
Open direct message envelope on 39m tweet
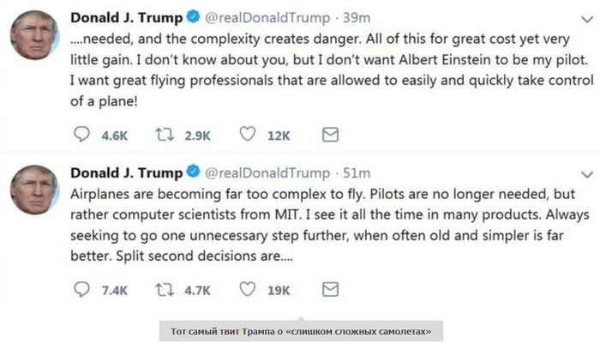click(x=328, y=135)
